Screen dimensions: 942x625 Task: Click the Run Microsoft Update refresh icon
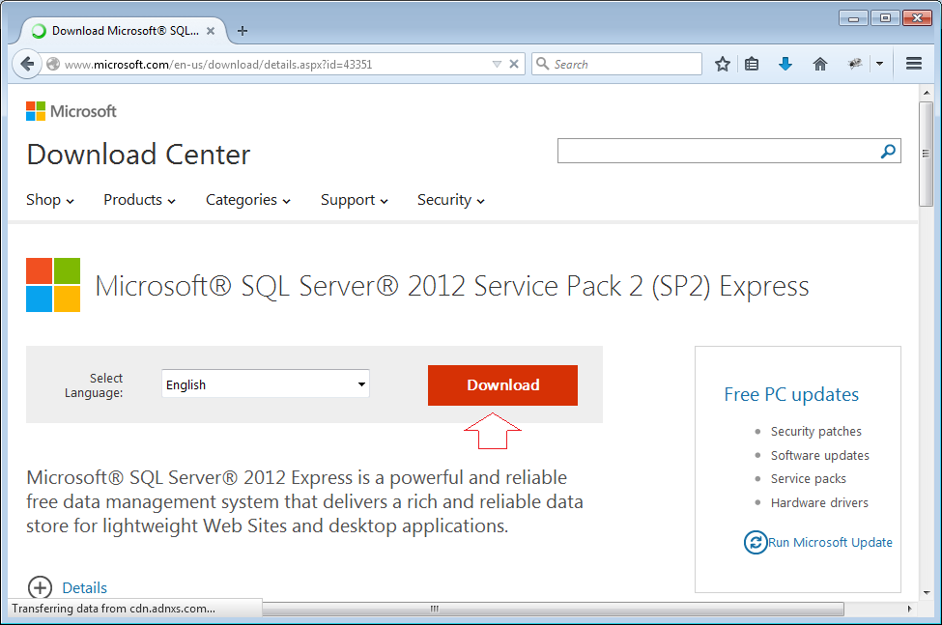point(756,542)
